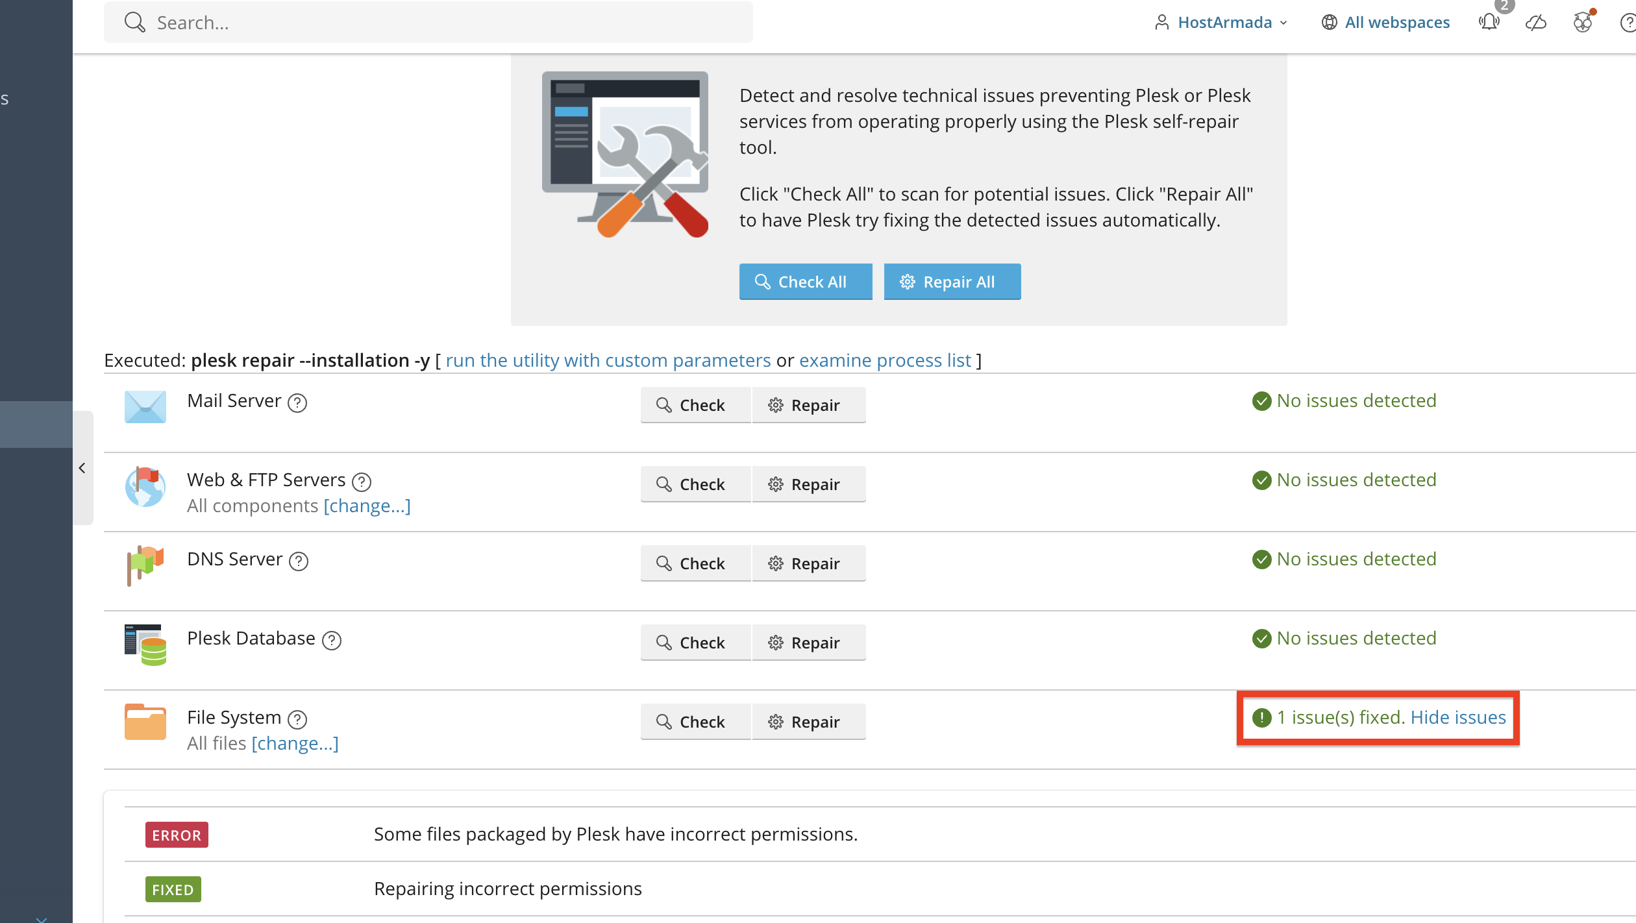Click the crossed-out cloud icon in header
This screenshot has width=1636, height=923.
1536,23
